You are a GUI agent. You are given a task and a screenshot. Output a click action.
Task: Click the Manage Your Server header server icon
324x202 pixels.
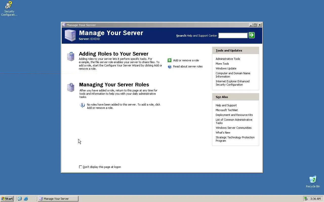pyautogui.click(x=70, y=35)
